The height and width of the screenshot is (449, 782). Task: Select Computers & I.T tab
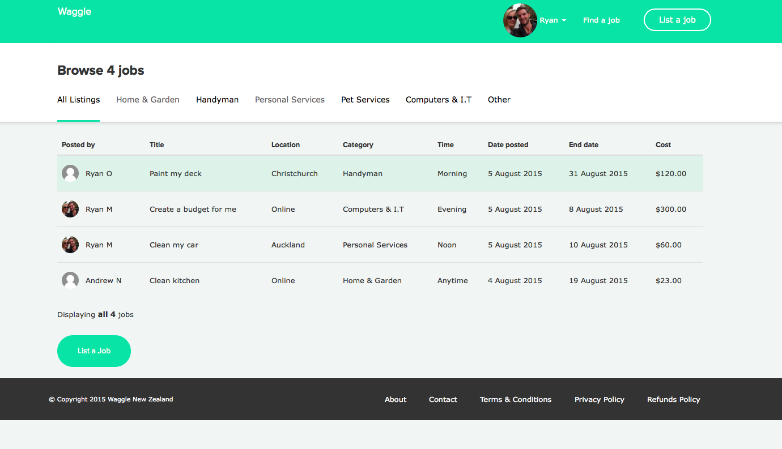(438, 100)
